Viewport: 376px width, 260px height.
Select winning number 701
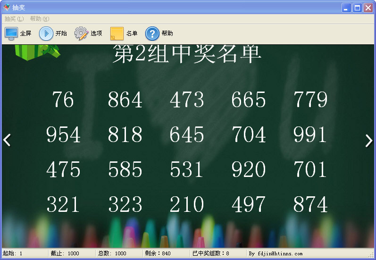(x=310, y=169)
